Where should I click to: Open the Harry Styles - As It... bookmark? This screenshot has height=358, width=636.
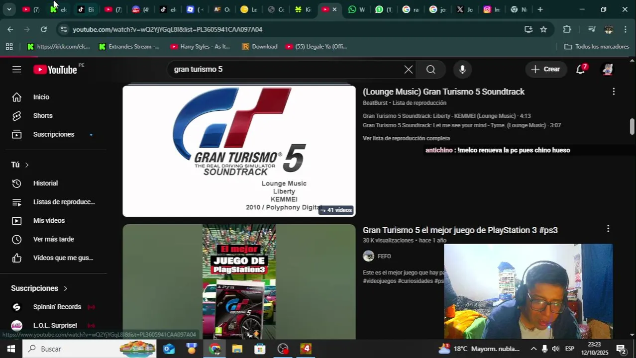[200, 47]
